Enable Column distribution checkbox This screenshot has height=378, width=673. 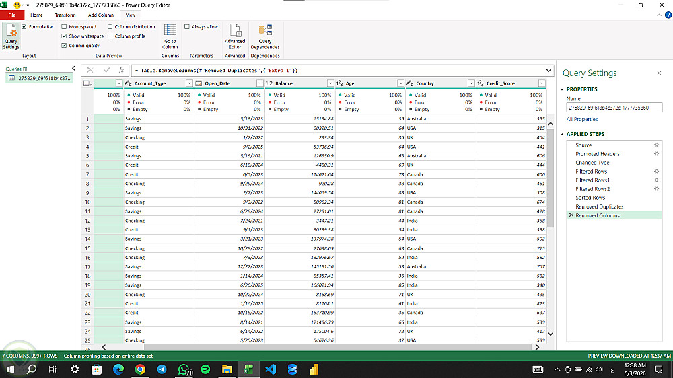[110, 27]
